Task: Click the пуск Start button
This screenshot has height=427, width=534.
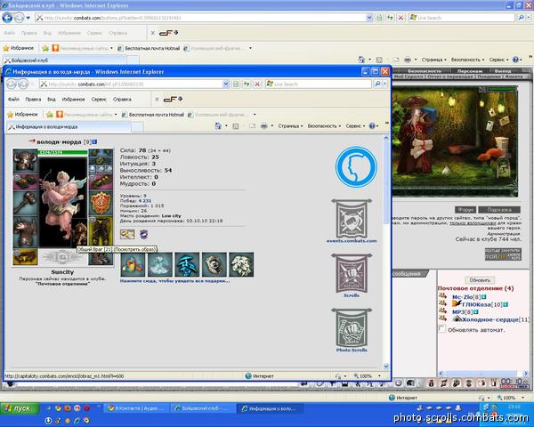Action: click(20, 408)
